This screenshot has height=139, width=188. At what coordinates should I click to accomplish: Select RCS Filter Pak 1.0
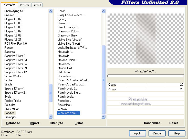point(15,44)
